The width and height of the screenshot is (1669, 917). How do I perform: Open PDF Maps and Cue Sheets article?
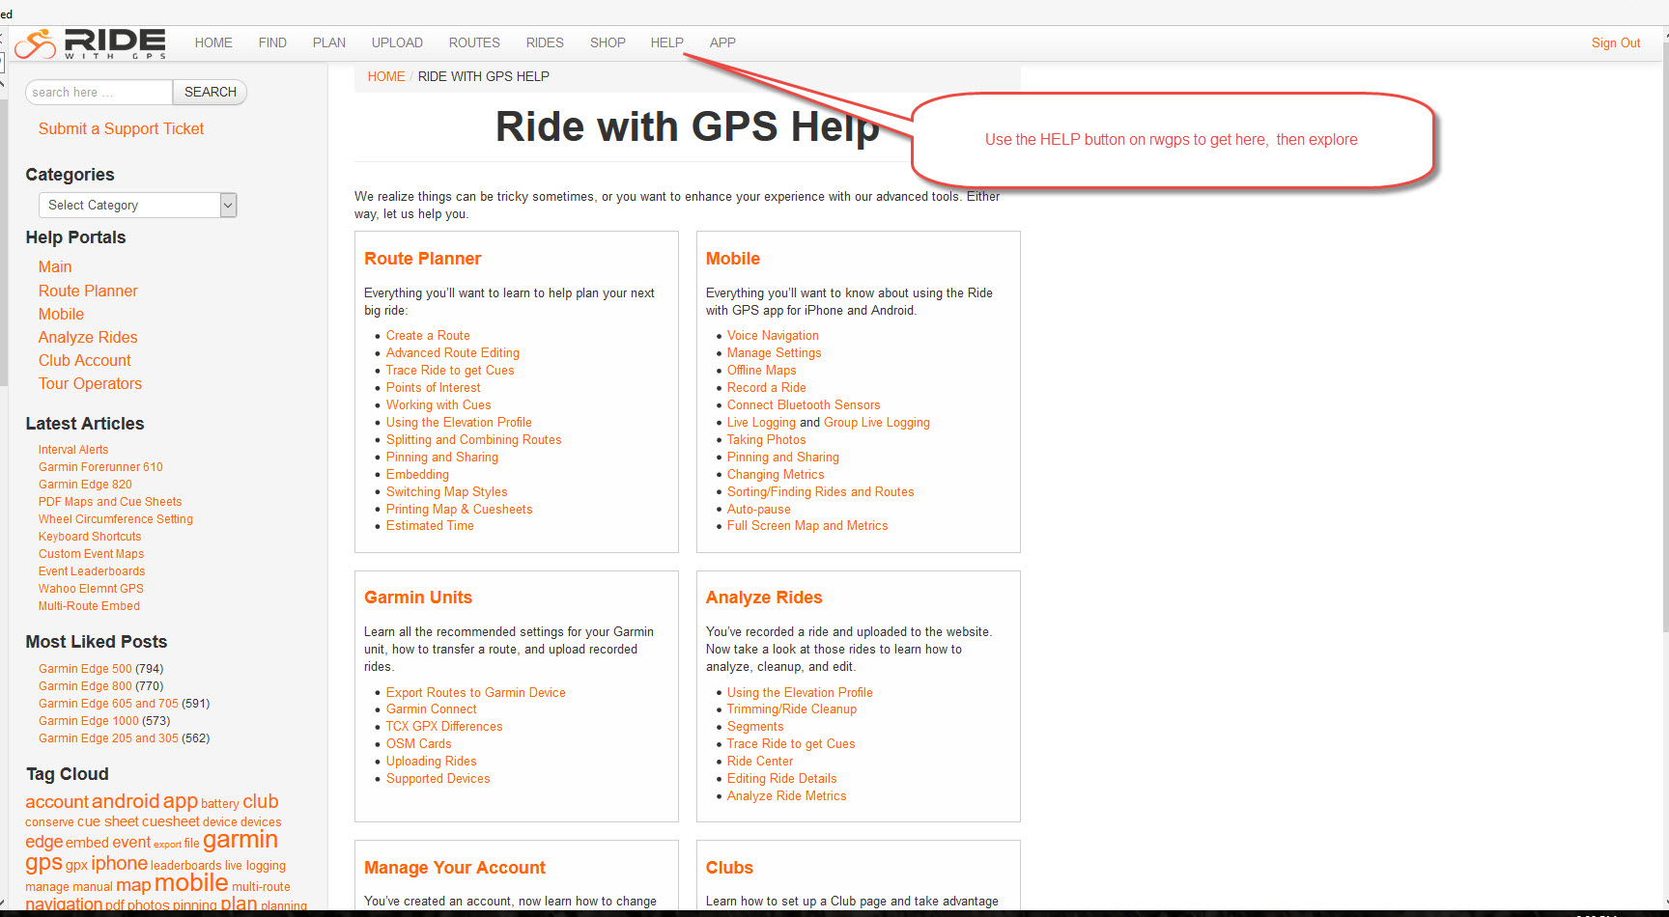coord(110,502)
